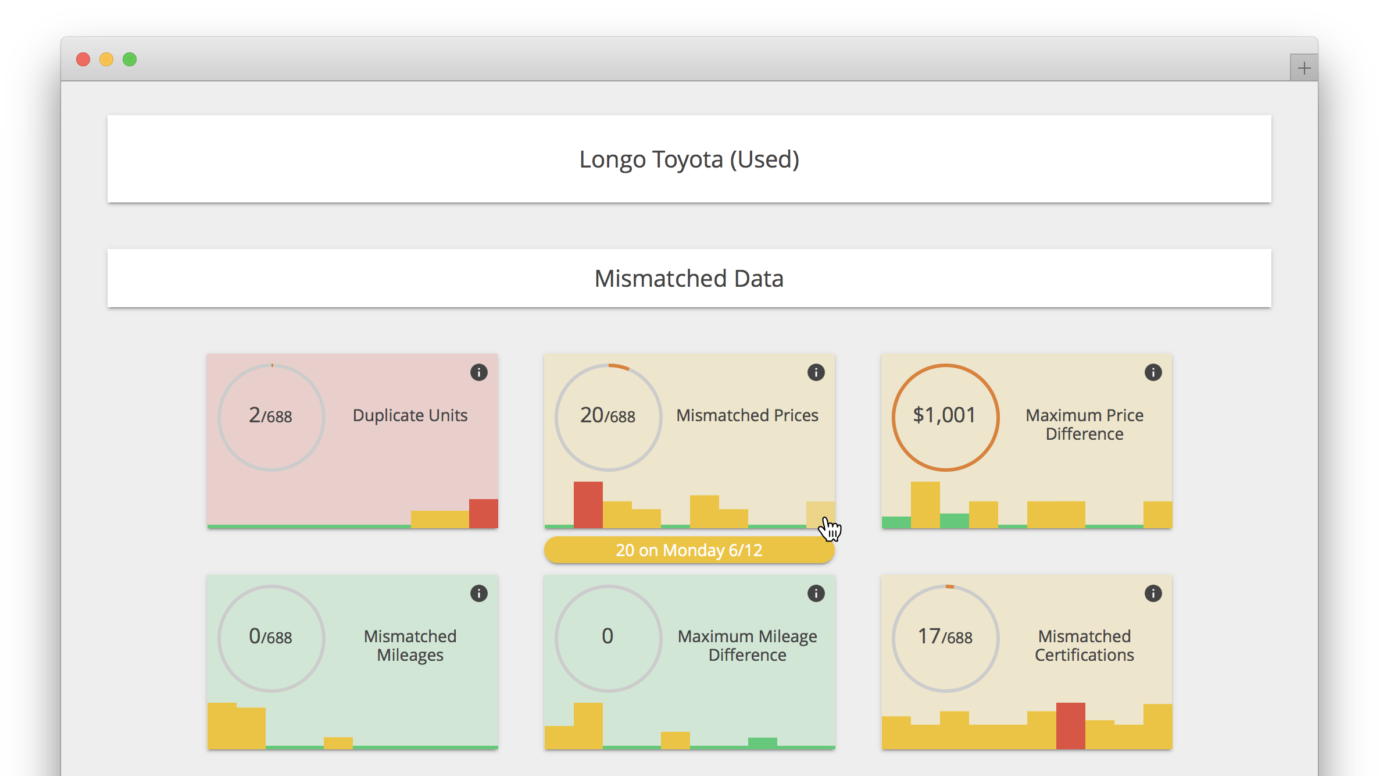The width and height of the screenshot is (1383, 776).
Task: Select the tallest yellow bar in Maximum Price Difference chart
Action: pos(925,505)
